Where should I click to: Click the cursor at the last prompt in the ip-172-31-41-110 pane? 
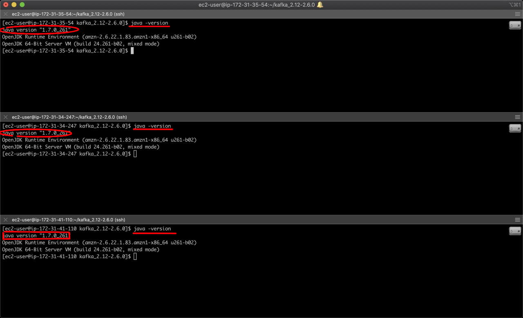click(135, 257)
